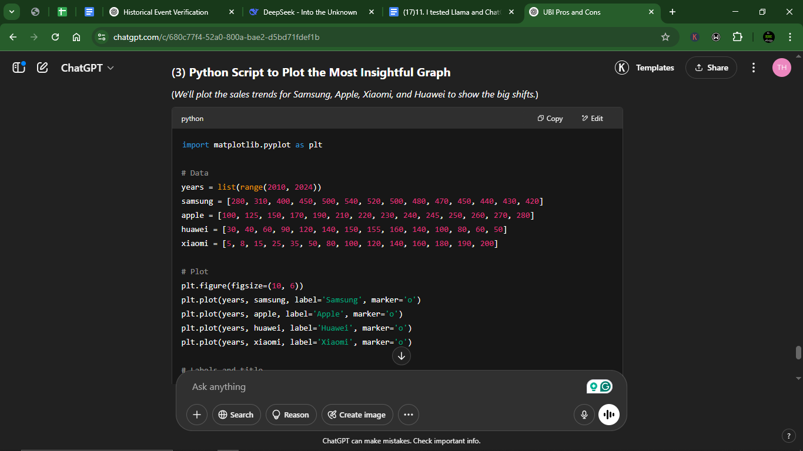Viewport: 803px width, 451px height.
Task: Click the scrollbar down arrow
Action: pyautogui.click(x=798, y=378)
